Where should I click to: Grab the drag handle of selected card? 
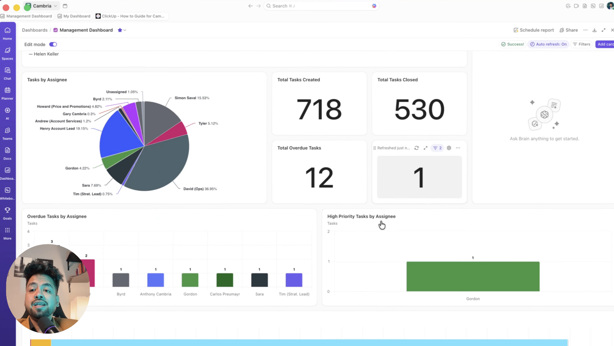[x=374, y=148]
